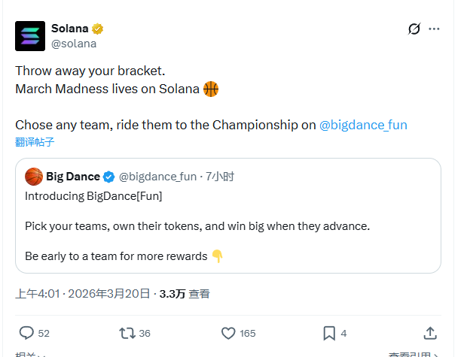Click the @bigdance_fun handle in quoted post
The image size is (470, 357).
157,177
